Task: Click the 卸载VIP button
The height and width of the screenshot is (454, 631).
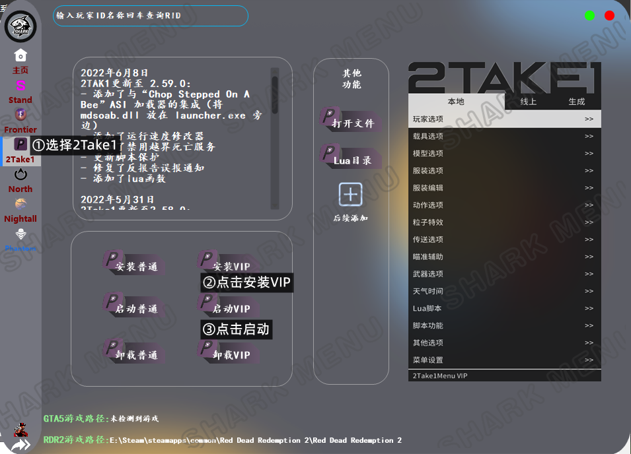Action: (229, 352)
